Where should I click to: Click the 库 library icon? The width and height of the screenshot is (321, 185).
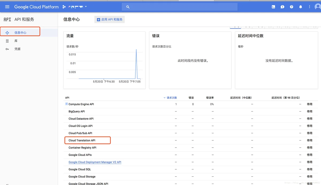click(7, 41)
